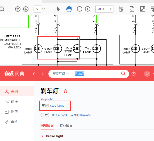The height and width of the screenshot is (141, 154).
Task: Zoom in with the plus button
Action: click(x=88, y=9)
